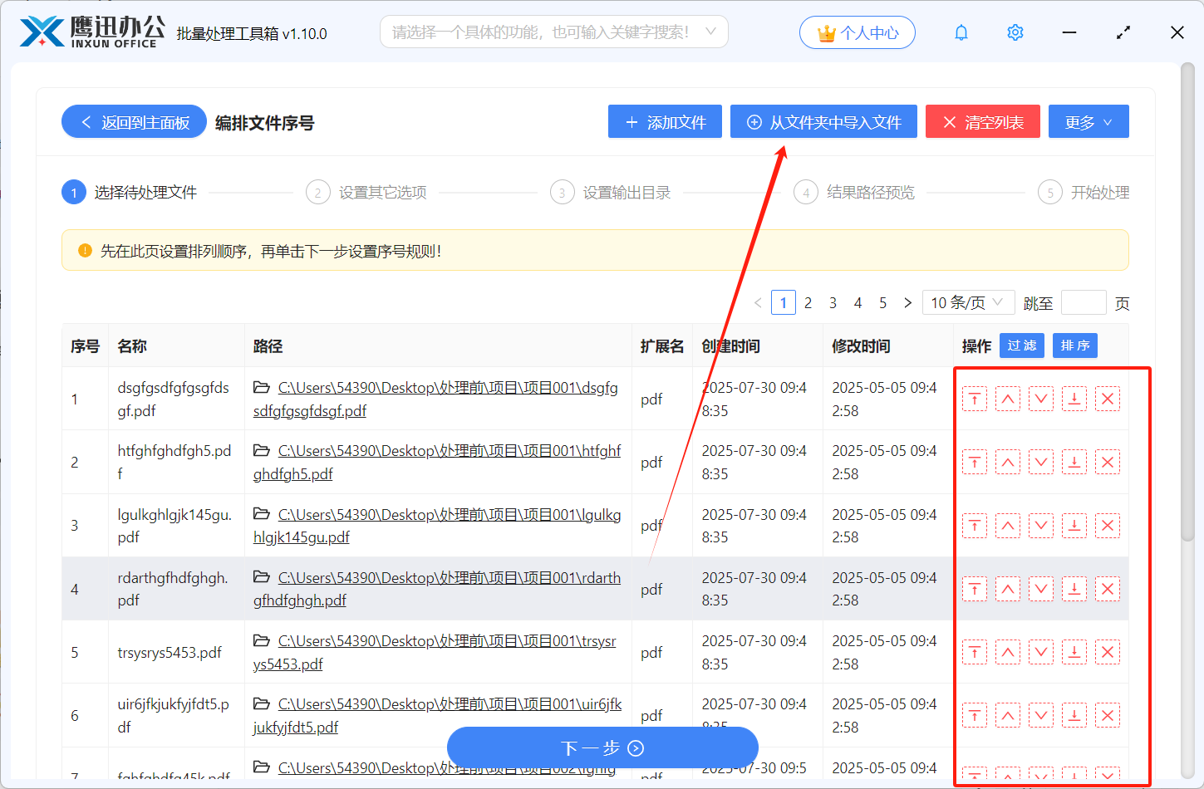The height and width of the screenshot is (789, 1204).
Task: Open the 10条/页 page size dropdown
Action: [x=968, y=302]
